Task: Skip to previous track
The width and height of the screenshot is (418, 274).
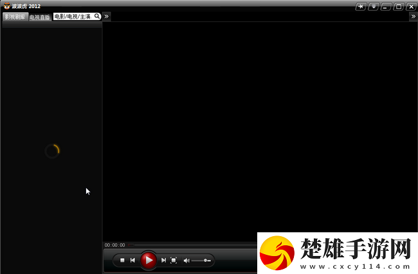Action: point(132,260)
